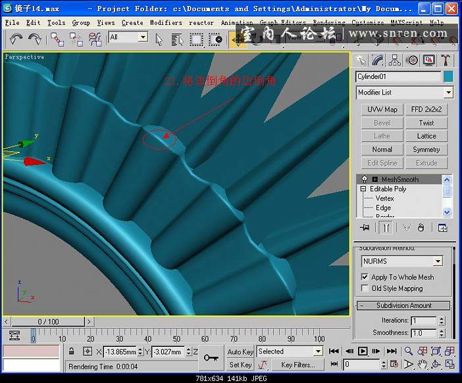
Task: Open Select by Name list icon
Action: tap(177, 39)
